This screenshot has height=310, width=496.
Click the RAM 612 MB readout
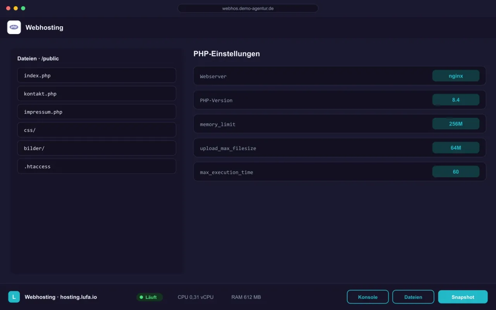coord(246,297)
